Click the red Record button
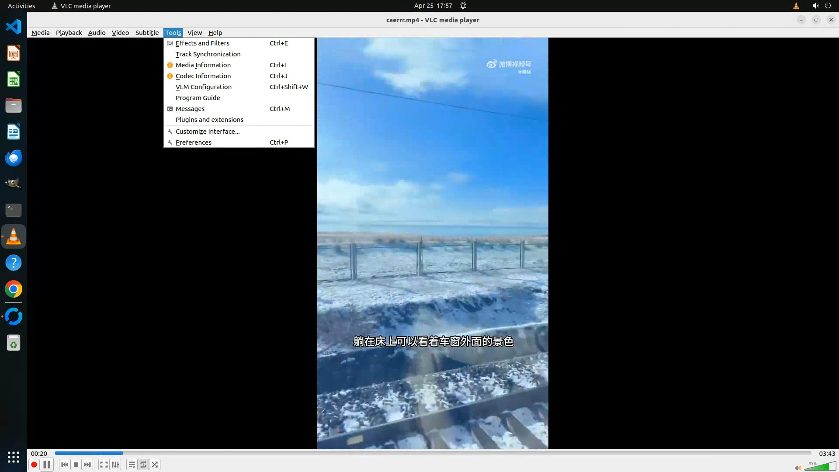 34,465
